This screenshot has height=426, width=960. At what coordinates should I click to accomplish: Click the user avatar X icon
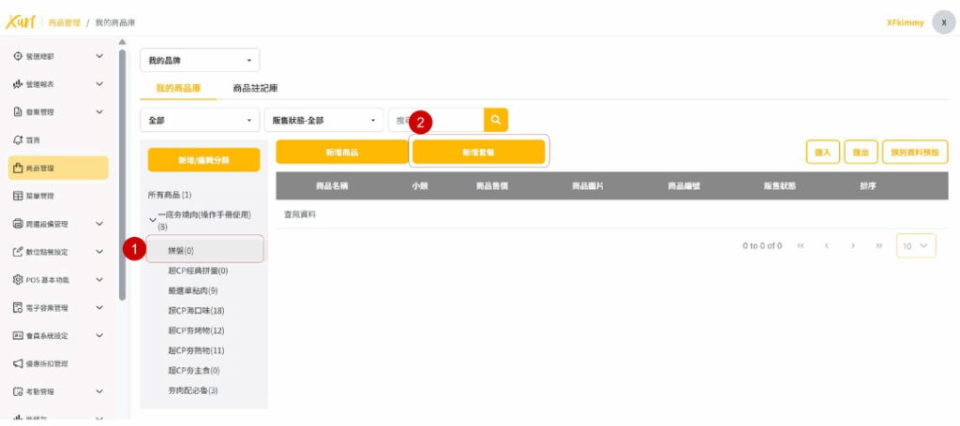(943, 22)
